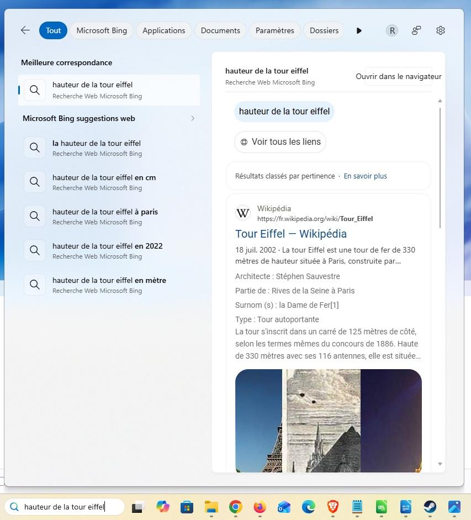Open search settings gear icon
The width and height of the screenshot is (471, 520).
coord(440,30)
